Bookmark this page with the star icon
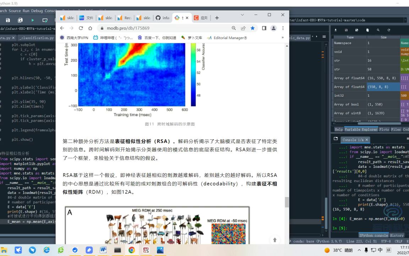This screenshot has width=409, height=256. click(252, 28)
